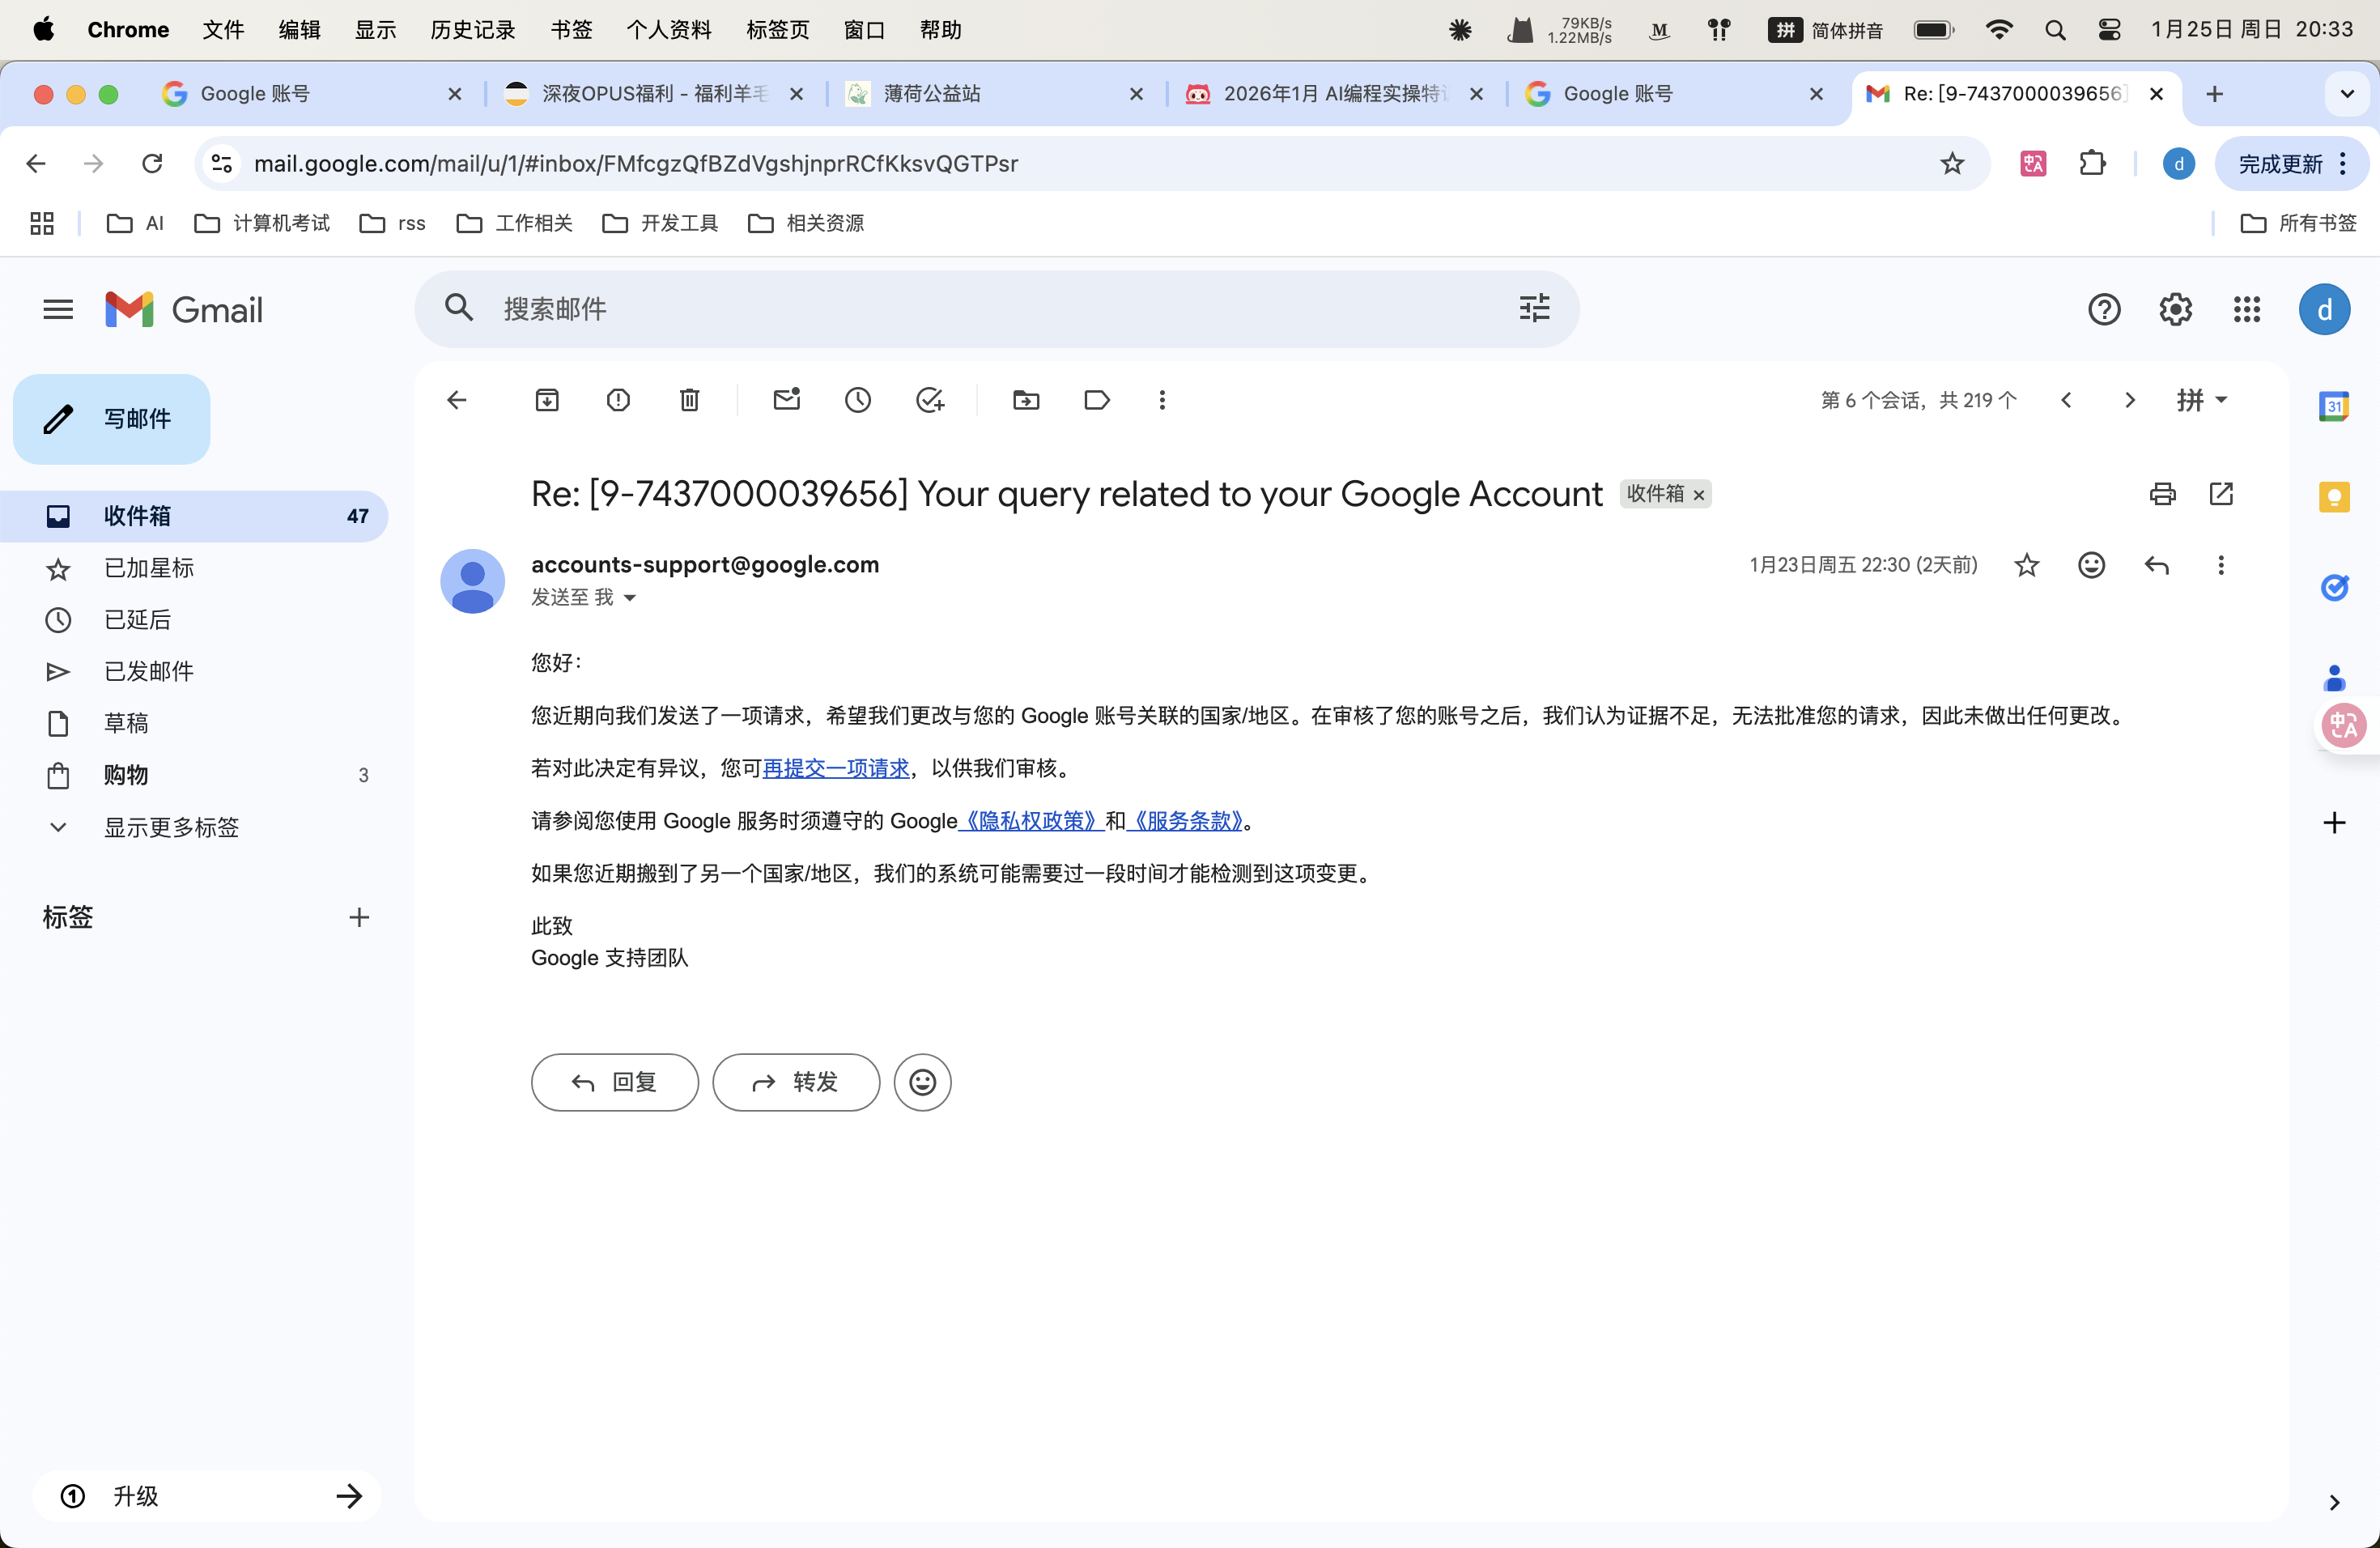This screenshot has height=1548, width=2380.
Task: Toggle the main menu hamburger
Action: (58, 309)
